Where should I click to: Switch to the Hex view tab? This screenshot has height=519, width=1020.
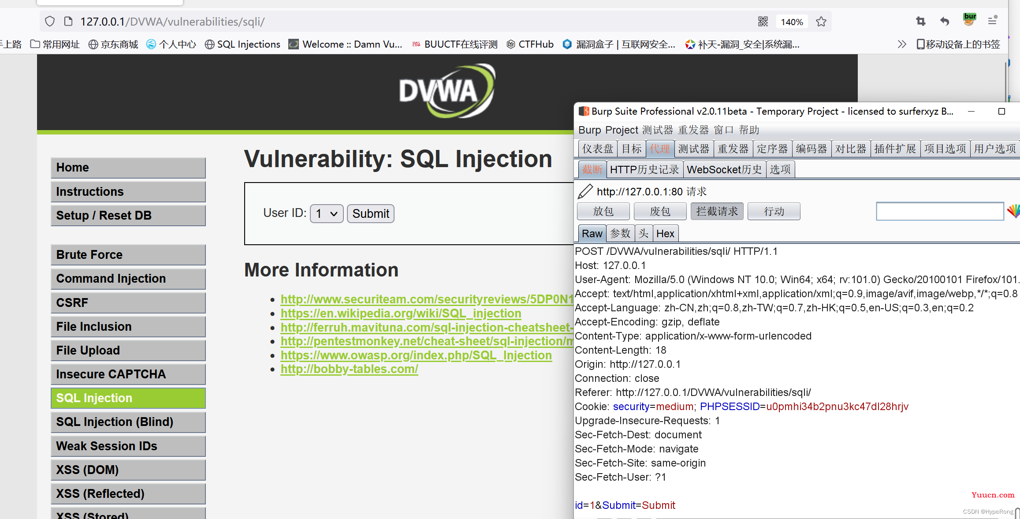point(665,233)
